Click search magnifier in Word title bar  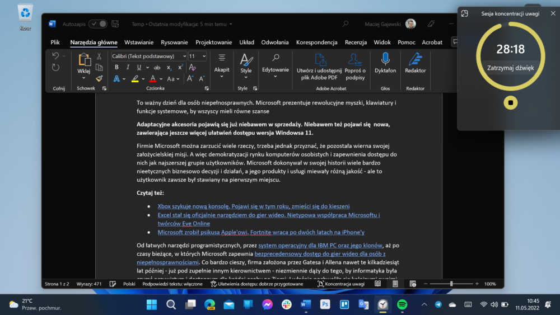coord(346,24)
